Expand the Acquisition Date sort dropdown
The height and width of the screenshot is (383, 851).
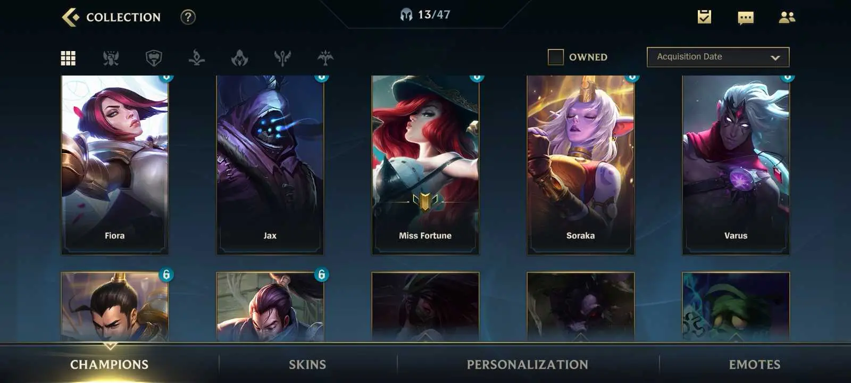(x=718, y=57)
